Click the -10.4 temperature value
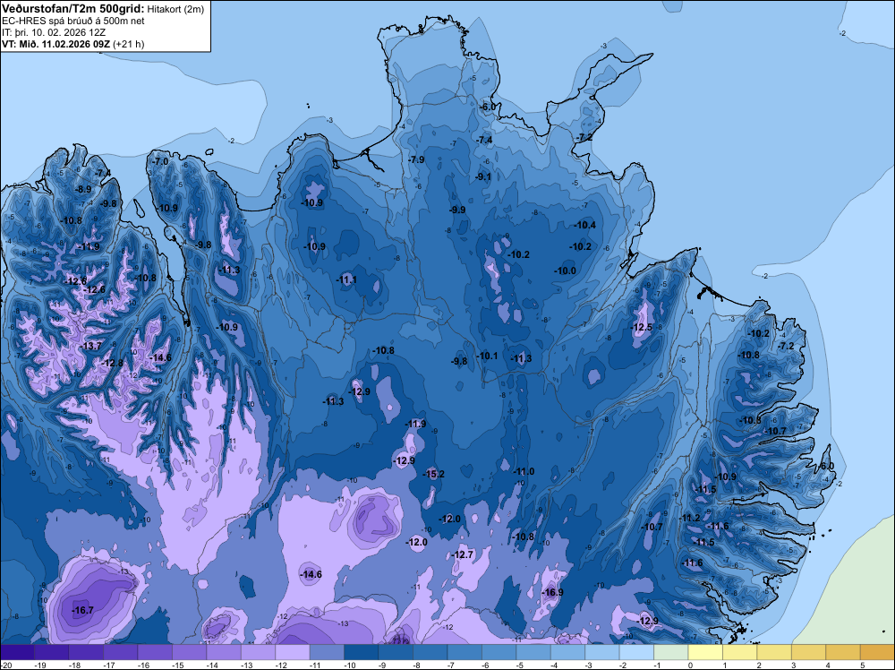Viewport: 895px width, 670px height. [585, 225]
